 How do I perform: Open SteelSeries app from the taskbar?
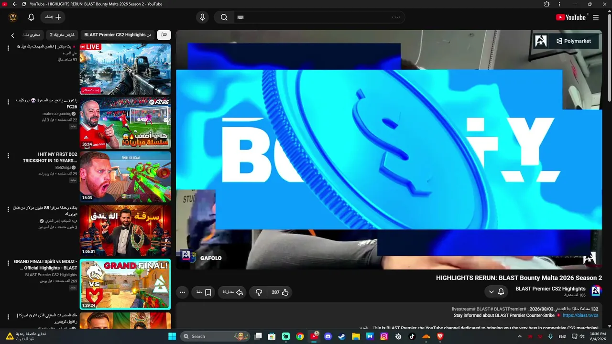(398, 336)
